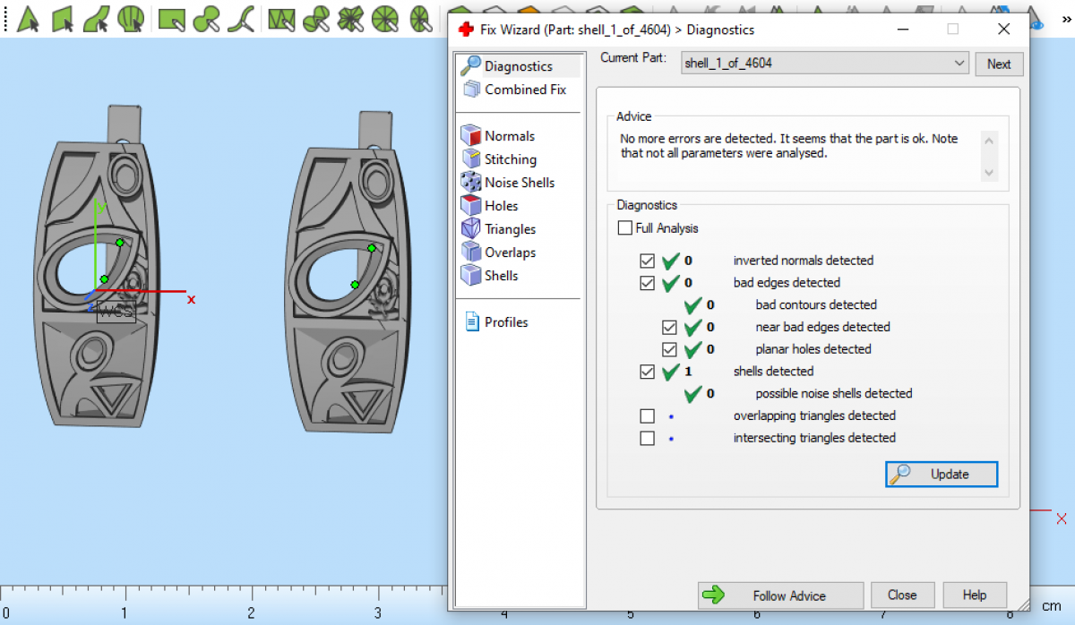1075x625 pixels.
Task: Select the Mark Triangle tool in toolbar
Action: tap(28, 18)
